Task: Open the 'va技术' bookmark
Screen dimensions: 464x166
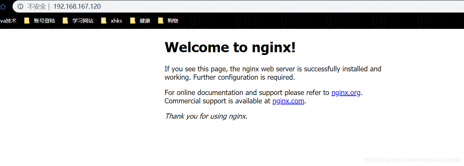Action: (8, 21)
